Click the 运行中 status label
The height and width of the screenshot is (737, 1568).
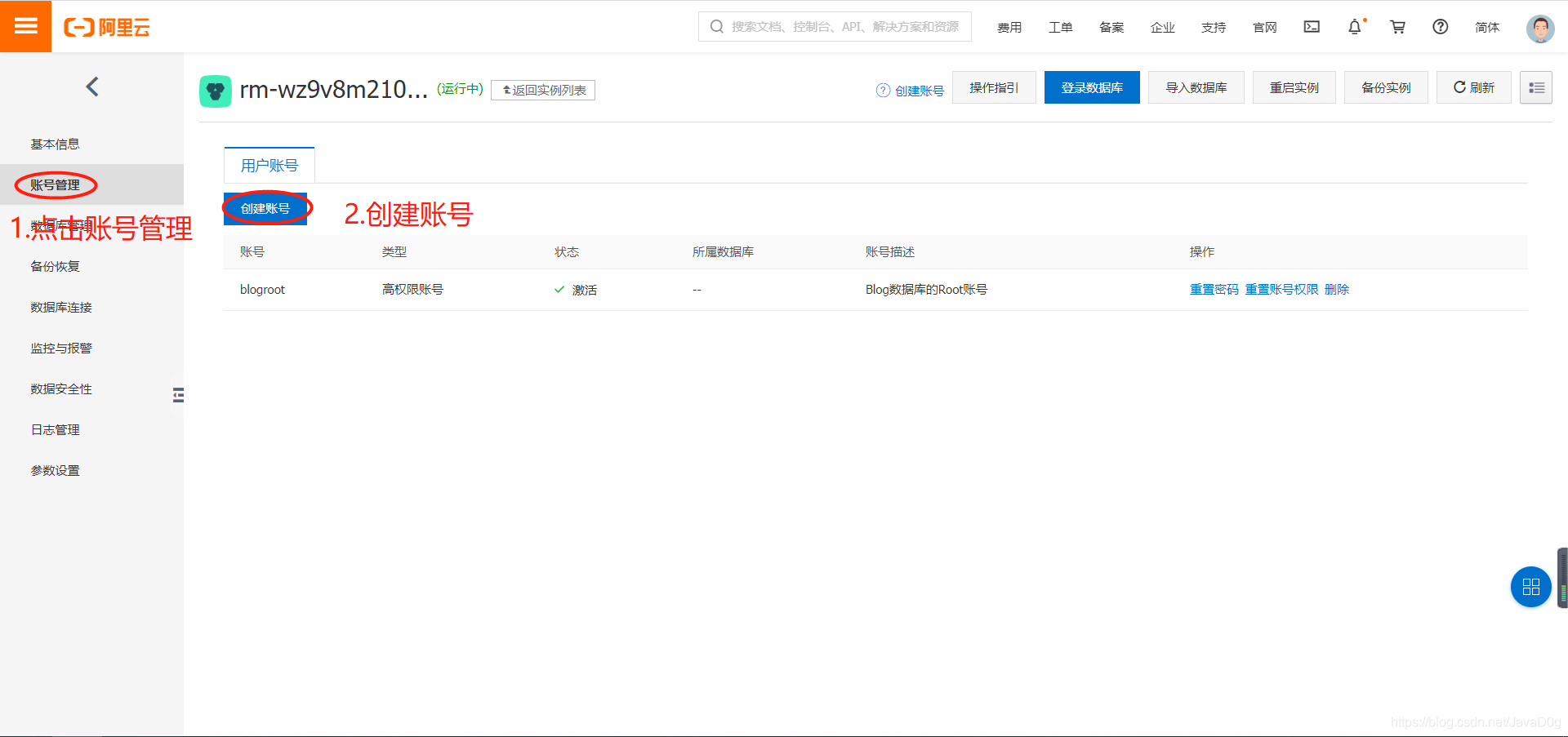point(460,88)
